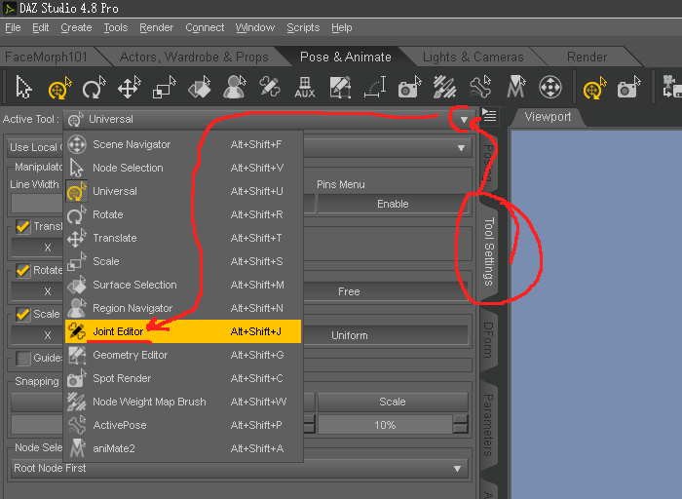Open the Connect menu

(205, 28)
